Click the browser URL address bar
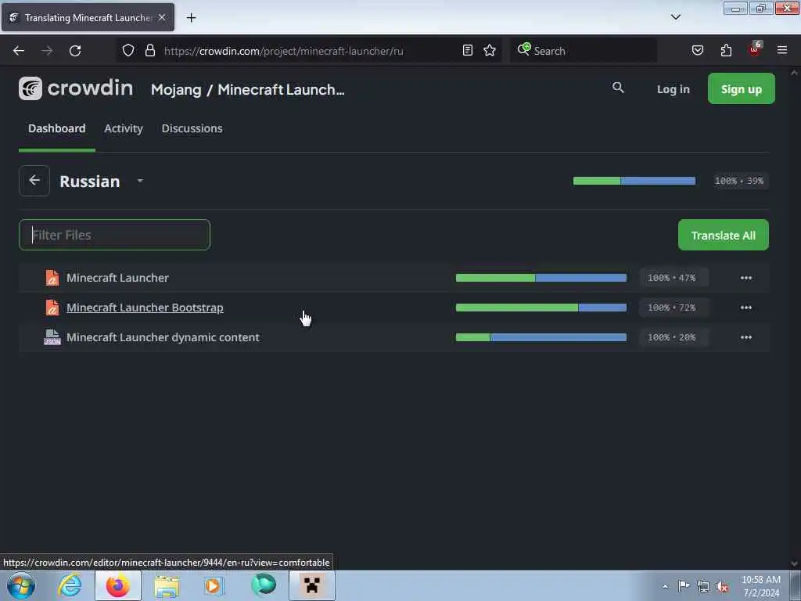 [308, 51]
